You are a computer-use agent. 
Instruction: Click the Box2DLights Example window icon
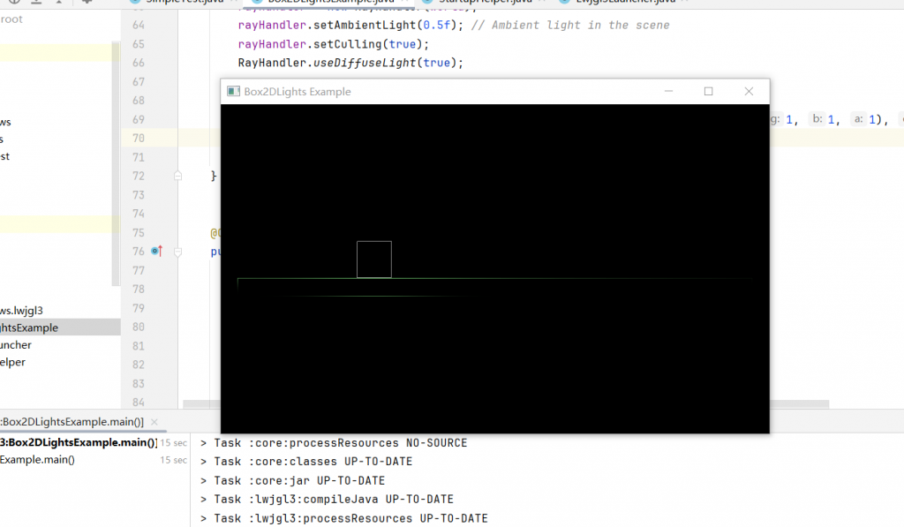[x=233, y=92]
